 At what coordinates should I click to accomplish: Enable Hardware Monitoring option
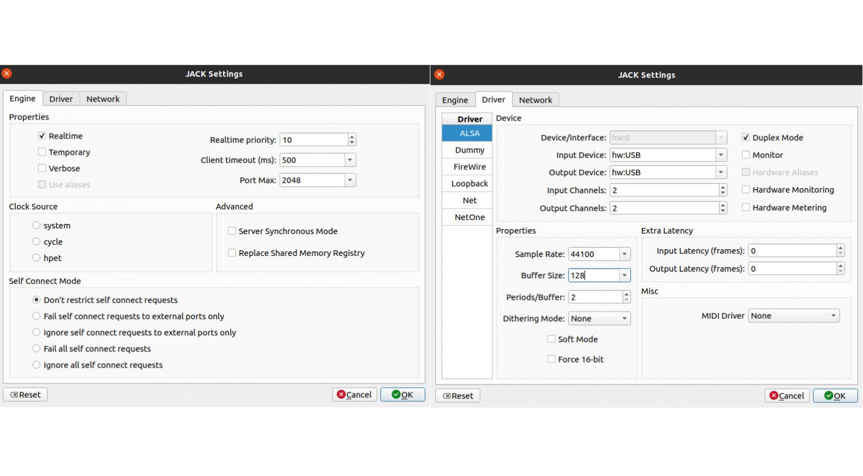click(746, 190)
